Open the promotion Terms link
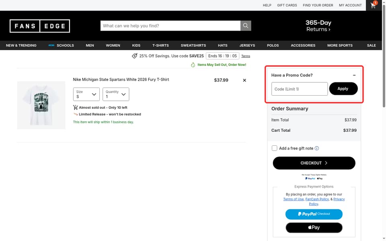 [x=246, y=56]
